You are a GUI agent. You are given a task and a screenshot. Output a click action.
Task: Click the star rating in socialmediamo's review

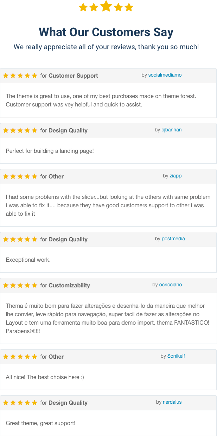pyautogui.click(x=20, y=76)
